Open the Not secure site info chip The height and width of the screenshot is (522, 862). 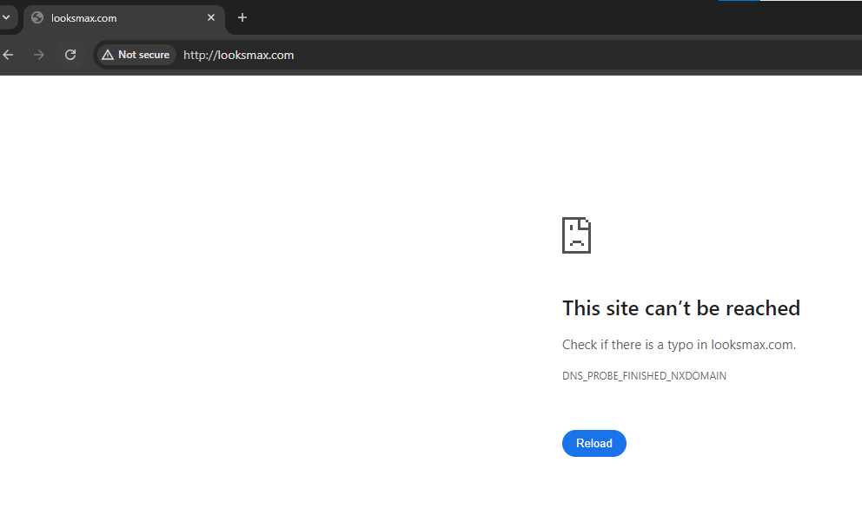click(x=136, y=55)
